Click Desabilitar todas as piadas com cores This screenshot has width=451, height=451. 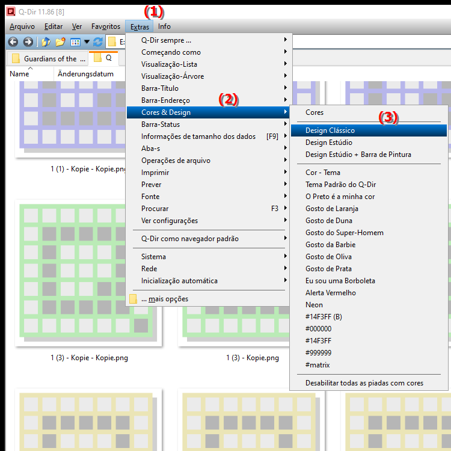pos(369,383)
